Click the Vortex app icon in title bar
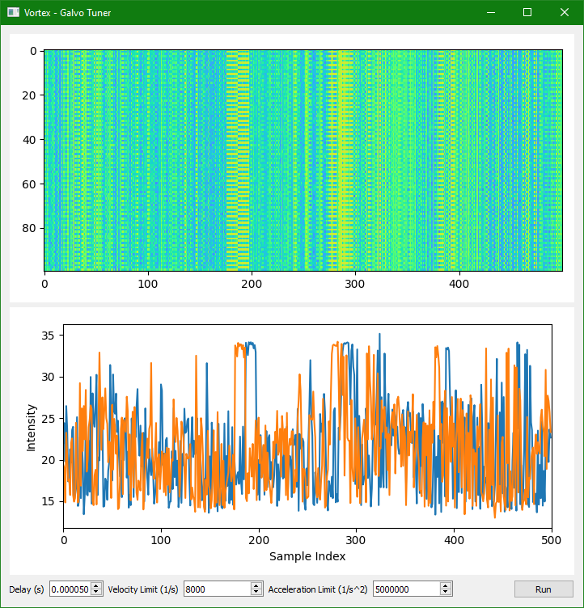584x608 pixels. click(13, 12)
